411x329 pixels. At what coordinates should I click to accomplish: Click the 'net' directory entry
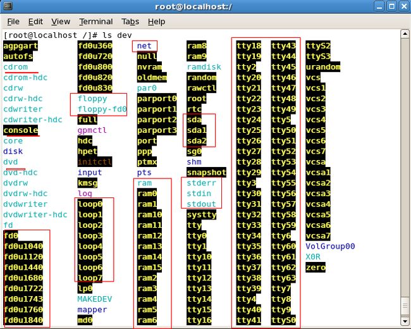tap(144, 46)
